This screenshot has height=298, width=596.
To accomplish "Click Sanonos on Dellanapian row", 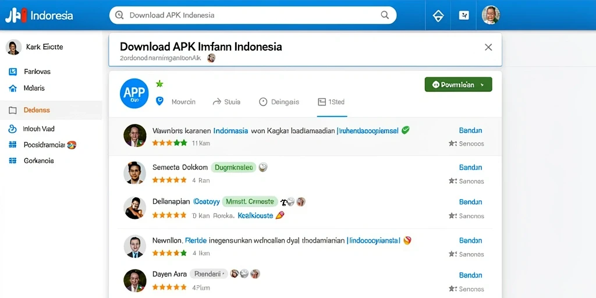I will [x=466, y=216].
